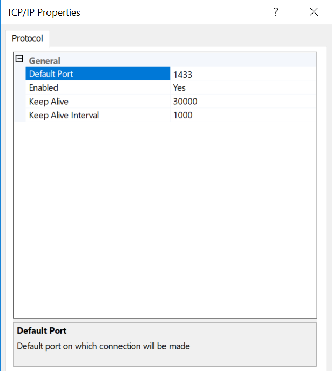Switch to the Protocol tab

click(x=28, y=39)
